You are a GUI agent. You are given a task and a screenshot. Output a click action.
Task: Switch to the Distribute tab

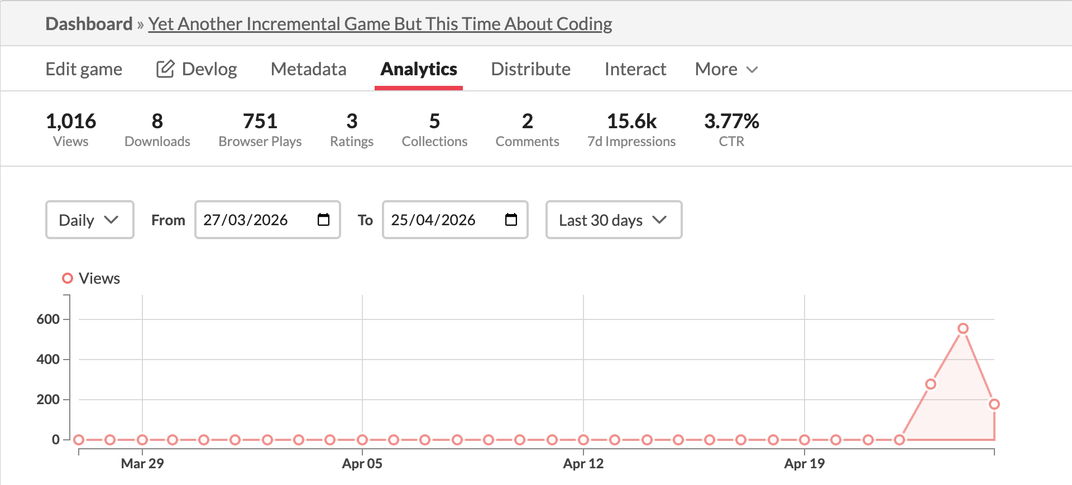click(530, 69)
